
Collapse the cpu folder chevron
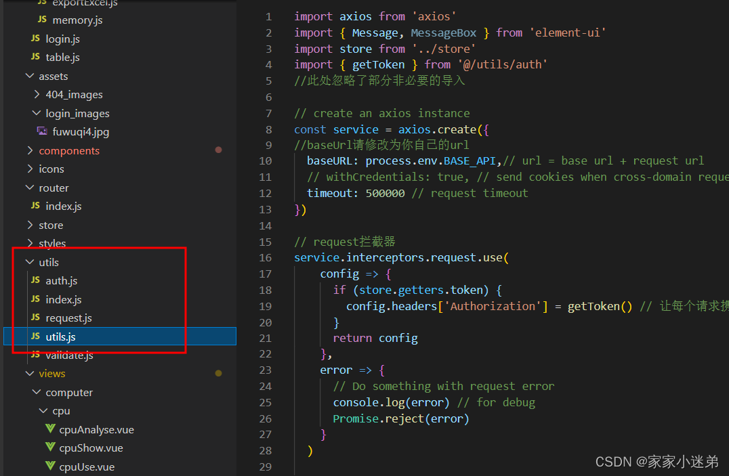tap(44, 411)
